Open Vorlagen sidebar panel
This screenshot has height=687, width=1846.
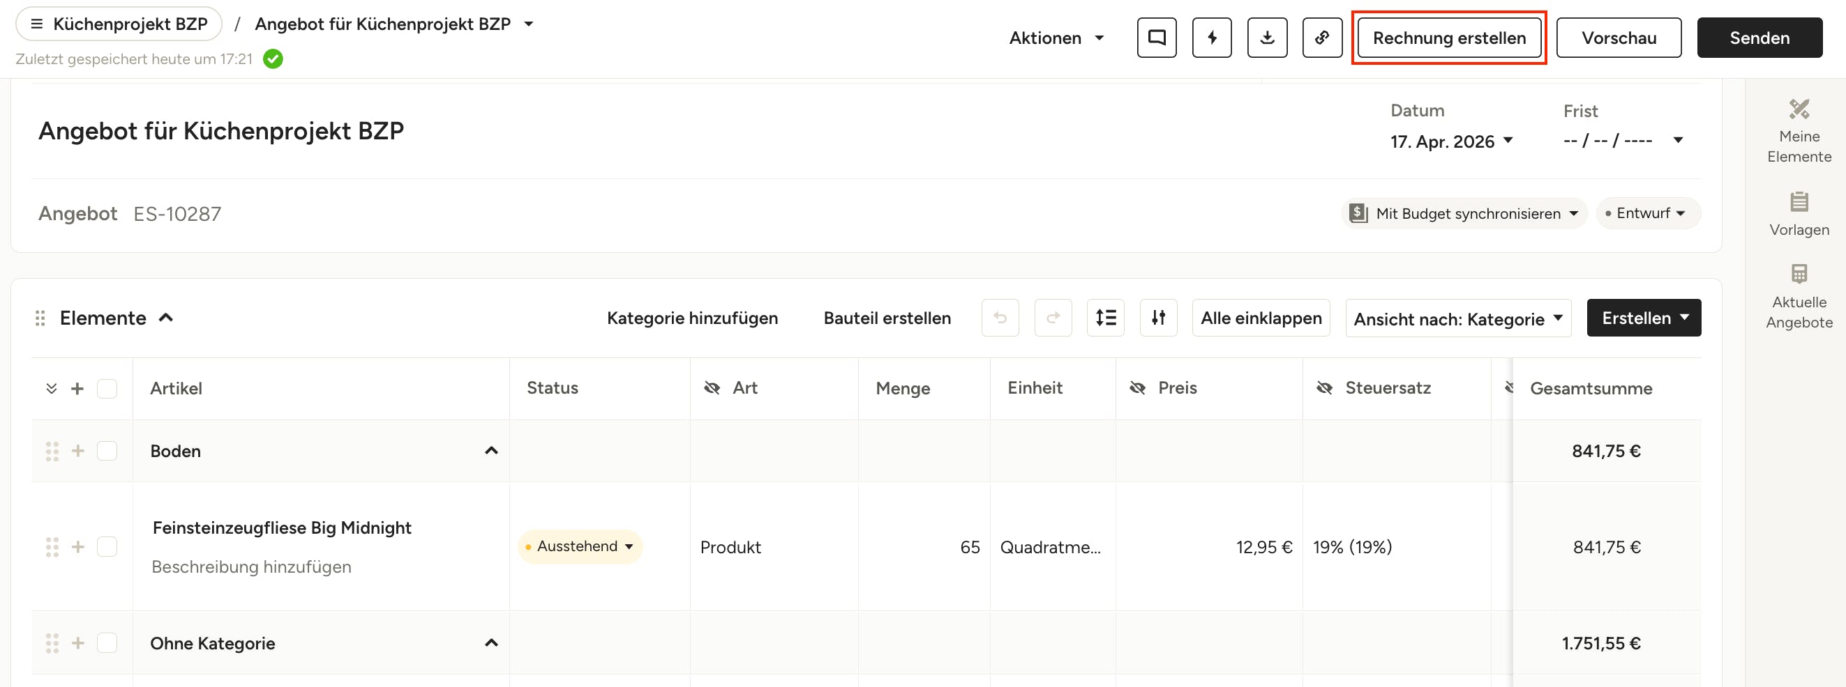1799,214
